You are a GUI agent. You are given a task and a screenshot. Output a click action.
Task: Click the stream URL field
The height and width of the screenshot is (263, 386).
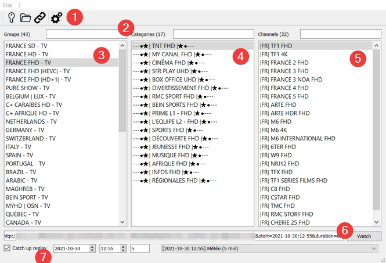pyautogui.click(x=174, y=236)
